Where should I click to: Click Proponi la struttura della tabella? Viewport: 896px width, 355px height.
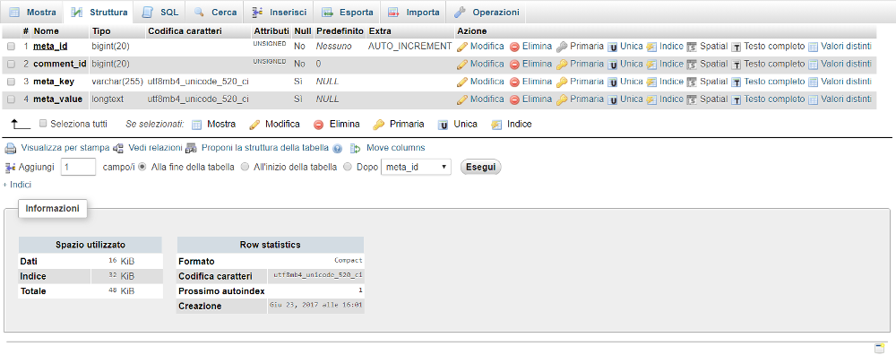coord(265,148)
